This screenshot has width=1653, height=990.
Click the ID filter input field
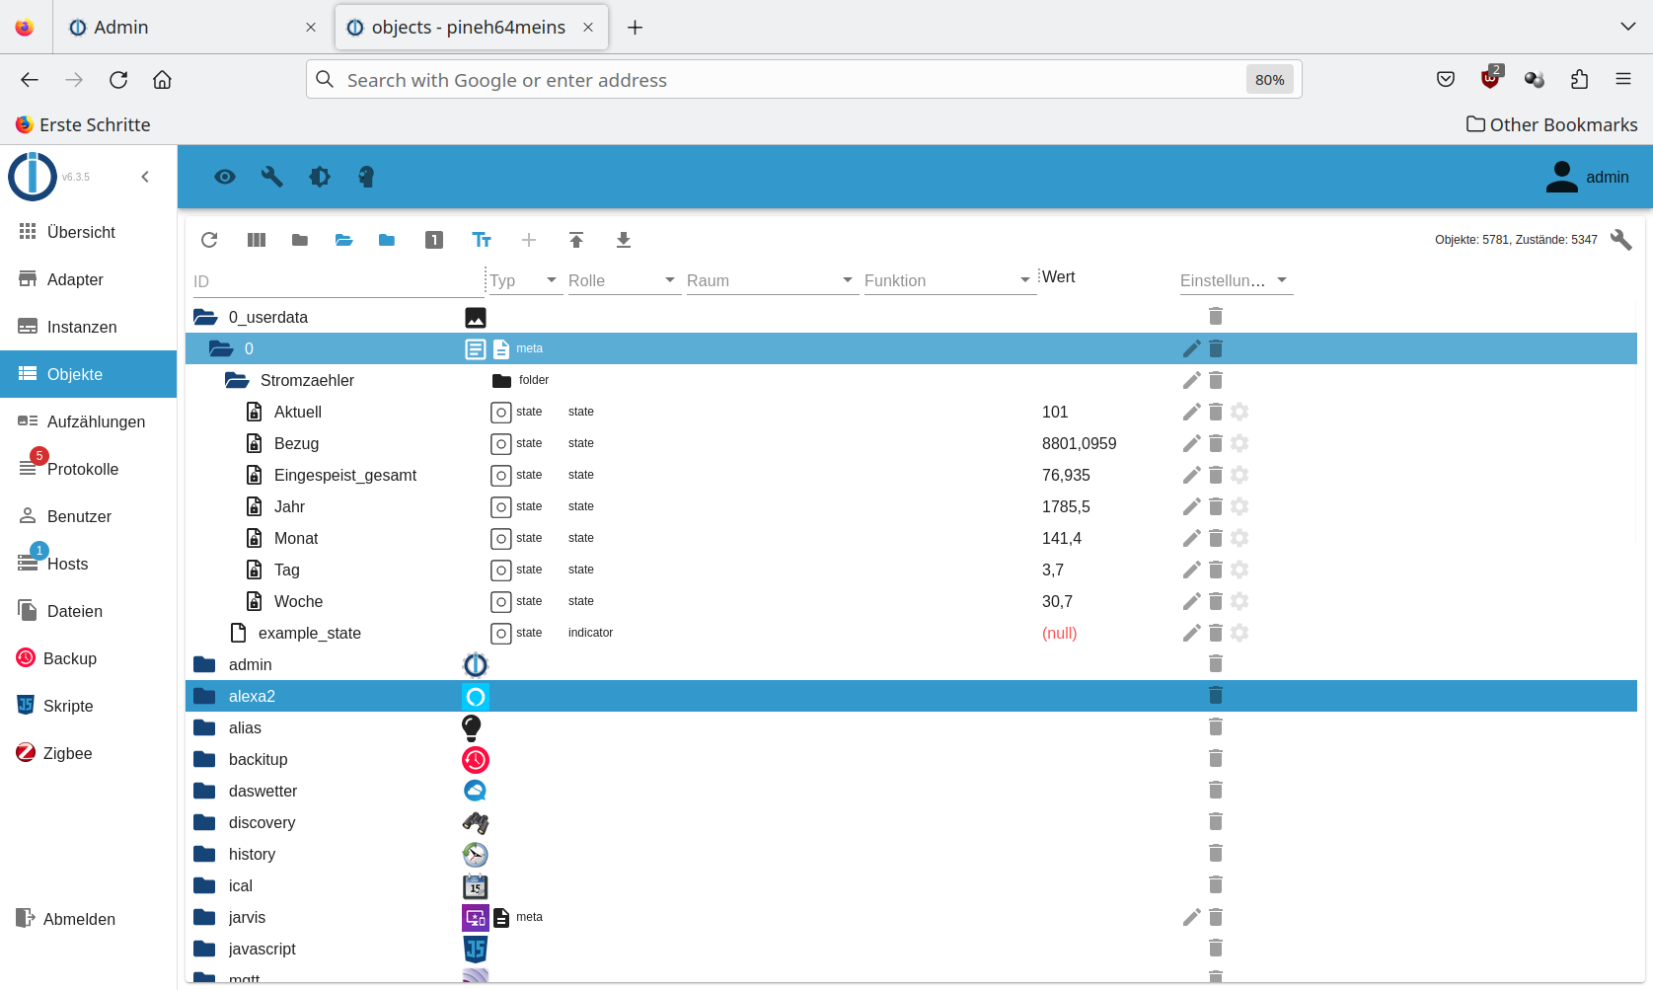[x=338, y=281]
